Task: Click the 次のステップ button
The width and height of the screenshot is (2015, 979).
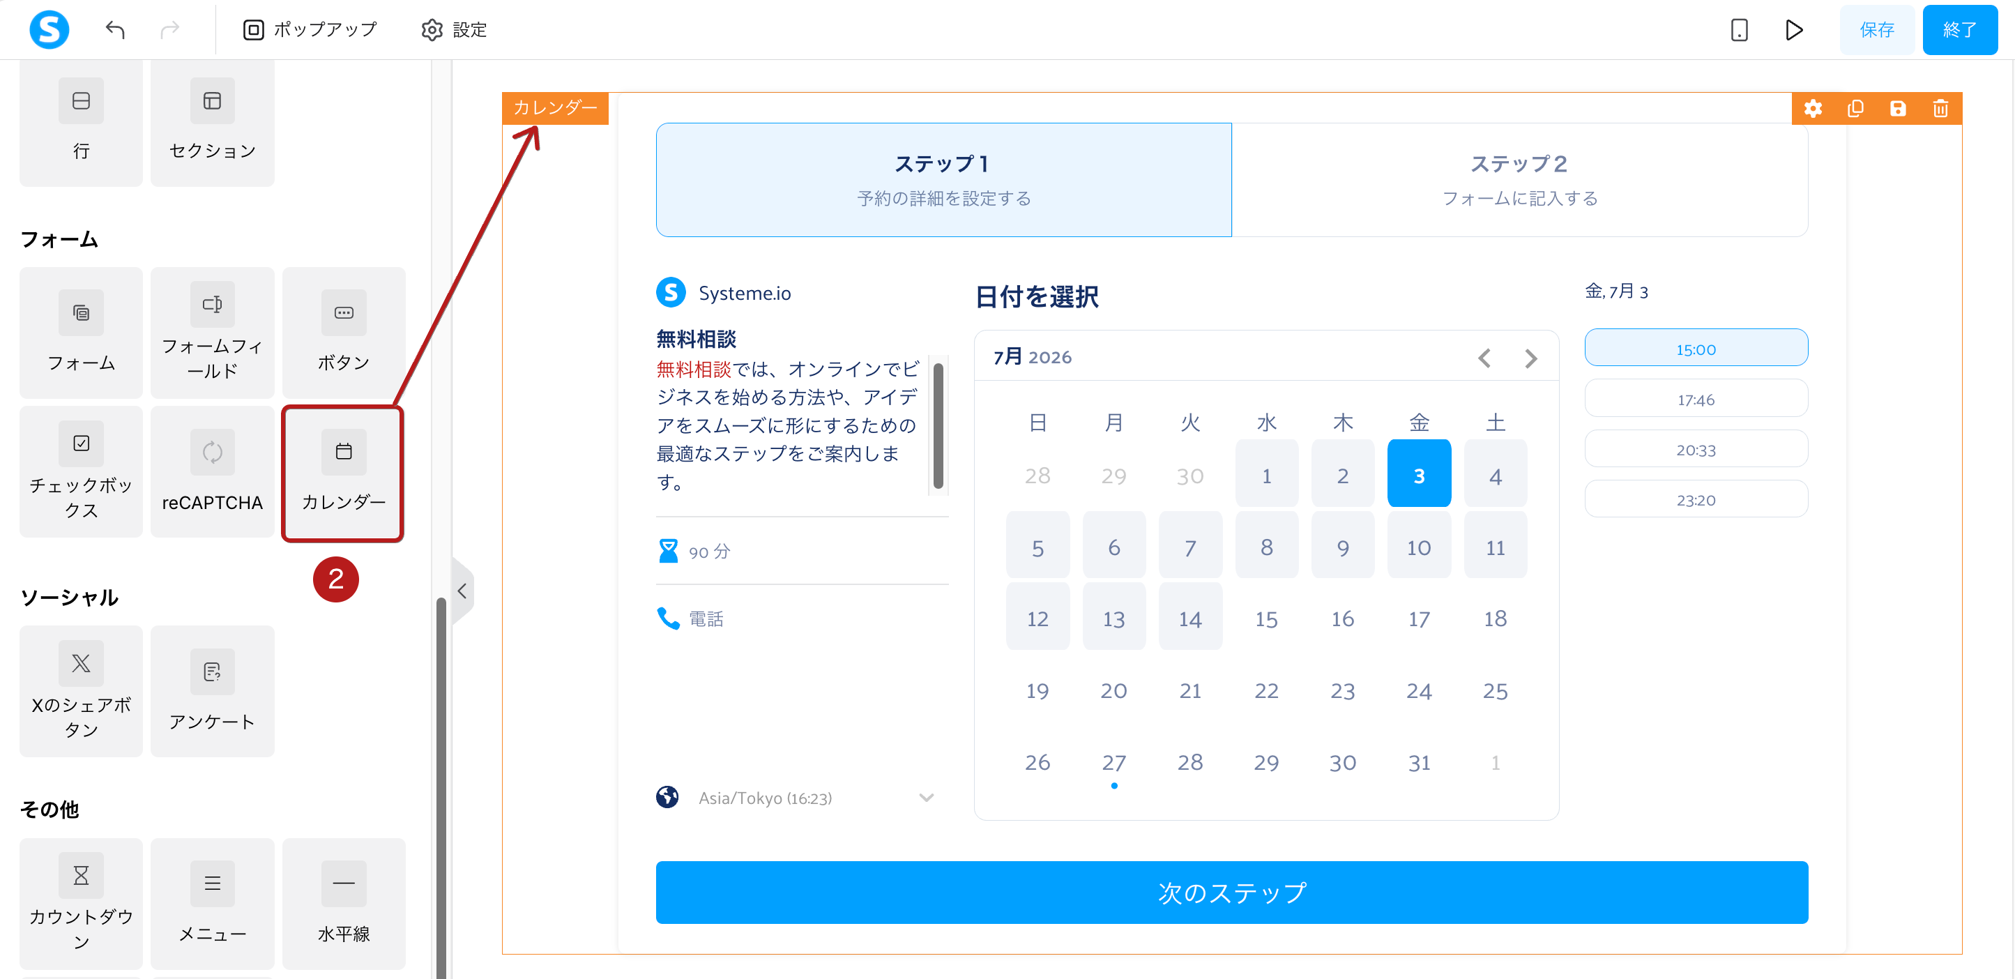Action: pos(1231,892)
